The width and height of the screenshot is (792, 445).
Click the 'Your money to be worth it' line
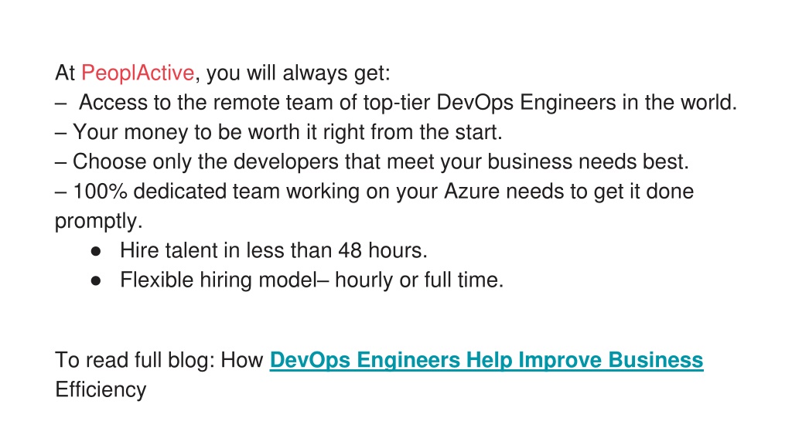[278, 132]
